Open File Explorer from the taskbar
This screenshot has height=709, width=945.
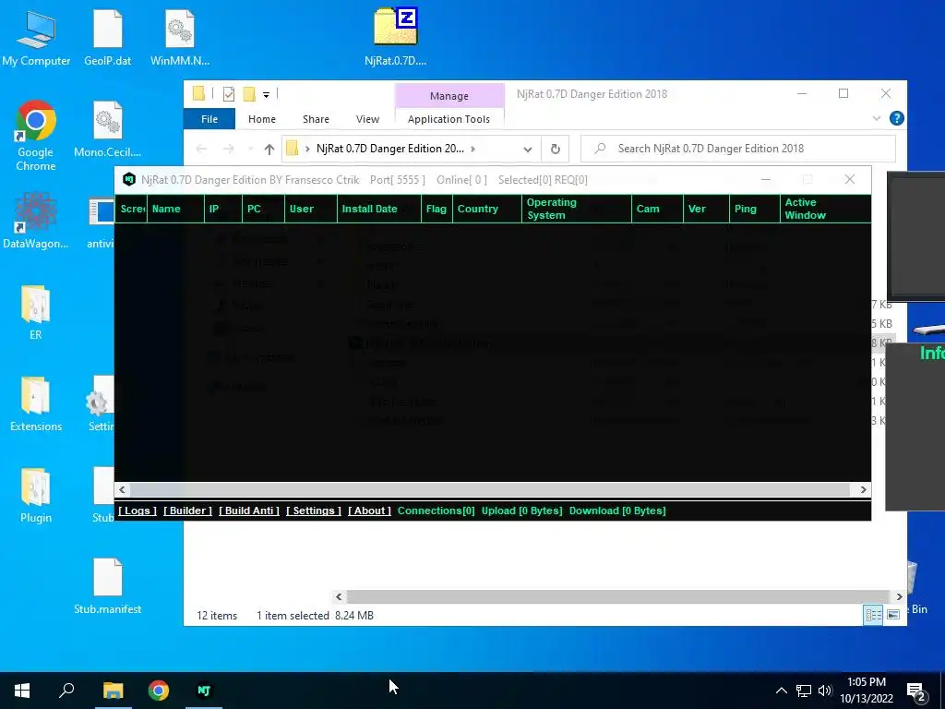click(x=113, y=691)
